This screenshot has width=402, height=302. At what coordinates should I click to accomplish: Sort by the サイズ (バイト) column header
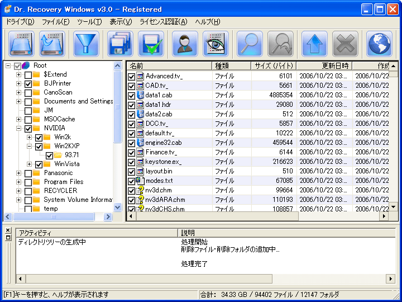[x=274, y=66]
